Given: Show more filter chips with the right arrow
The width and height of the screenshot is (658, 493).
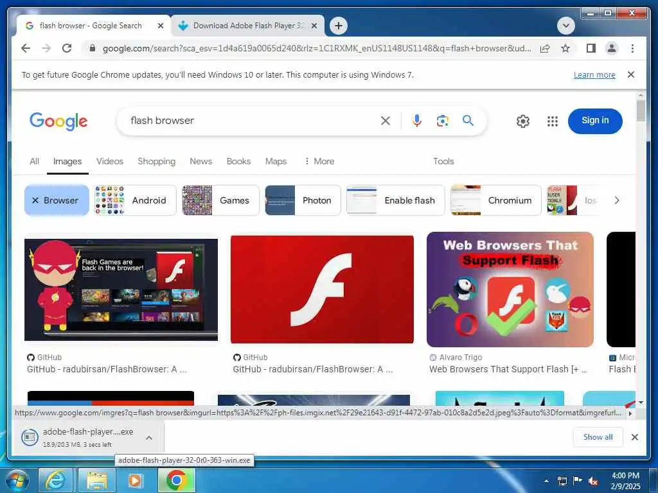Looking at the screenshot, I should (616, 200).
